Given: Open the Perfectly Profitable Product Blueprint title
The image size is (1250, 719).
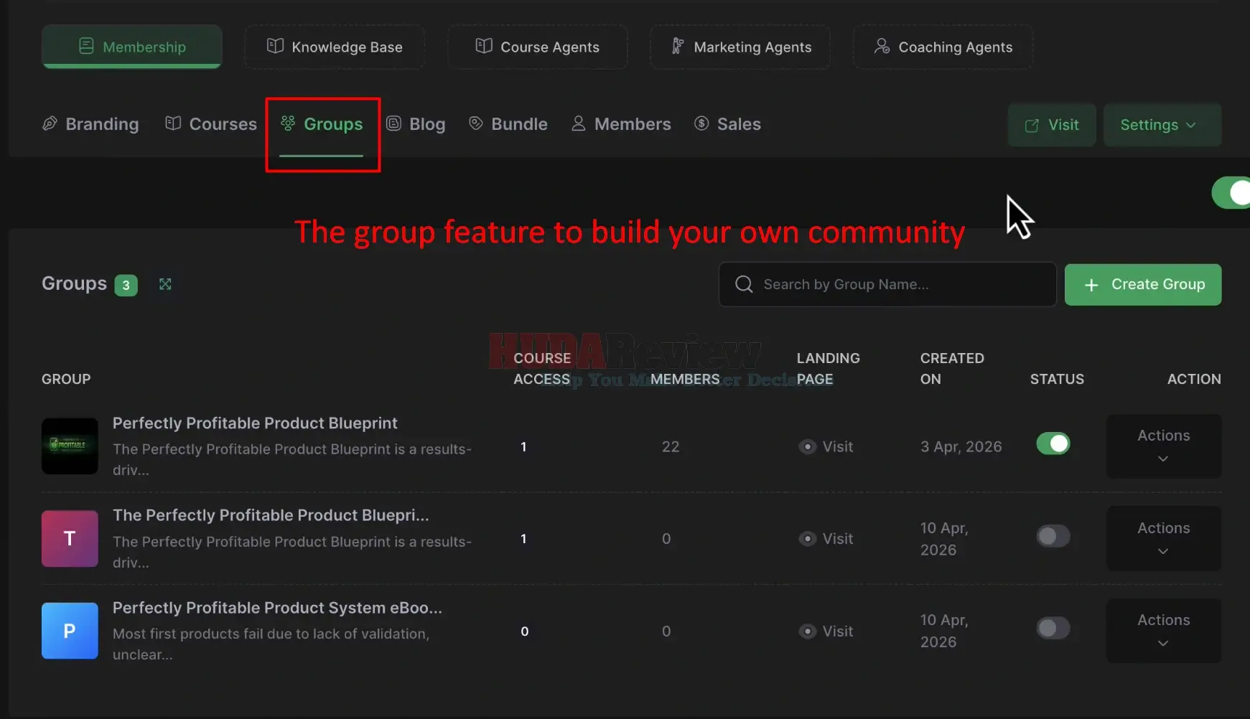Looking at the screenshot, I should (x=255, y=423).
